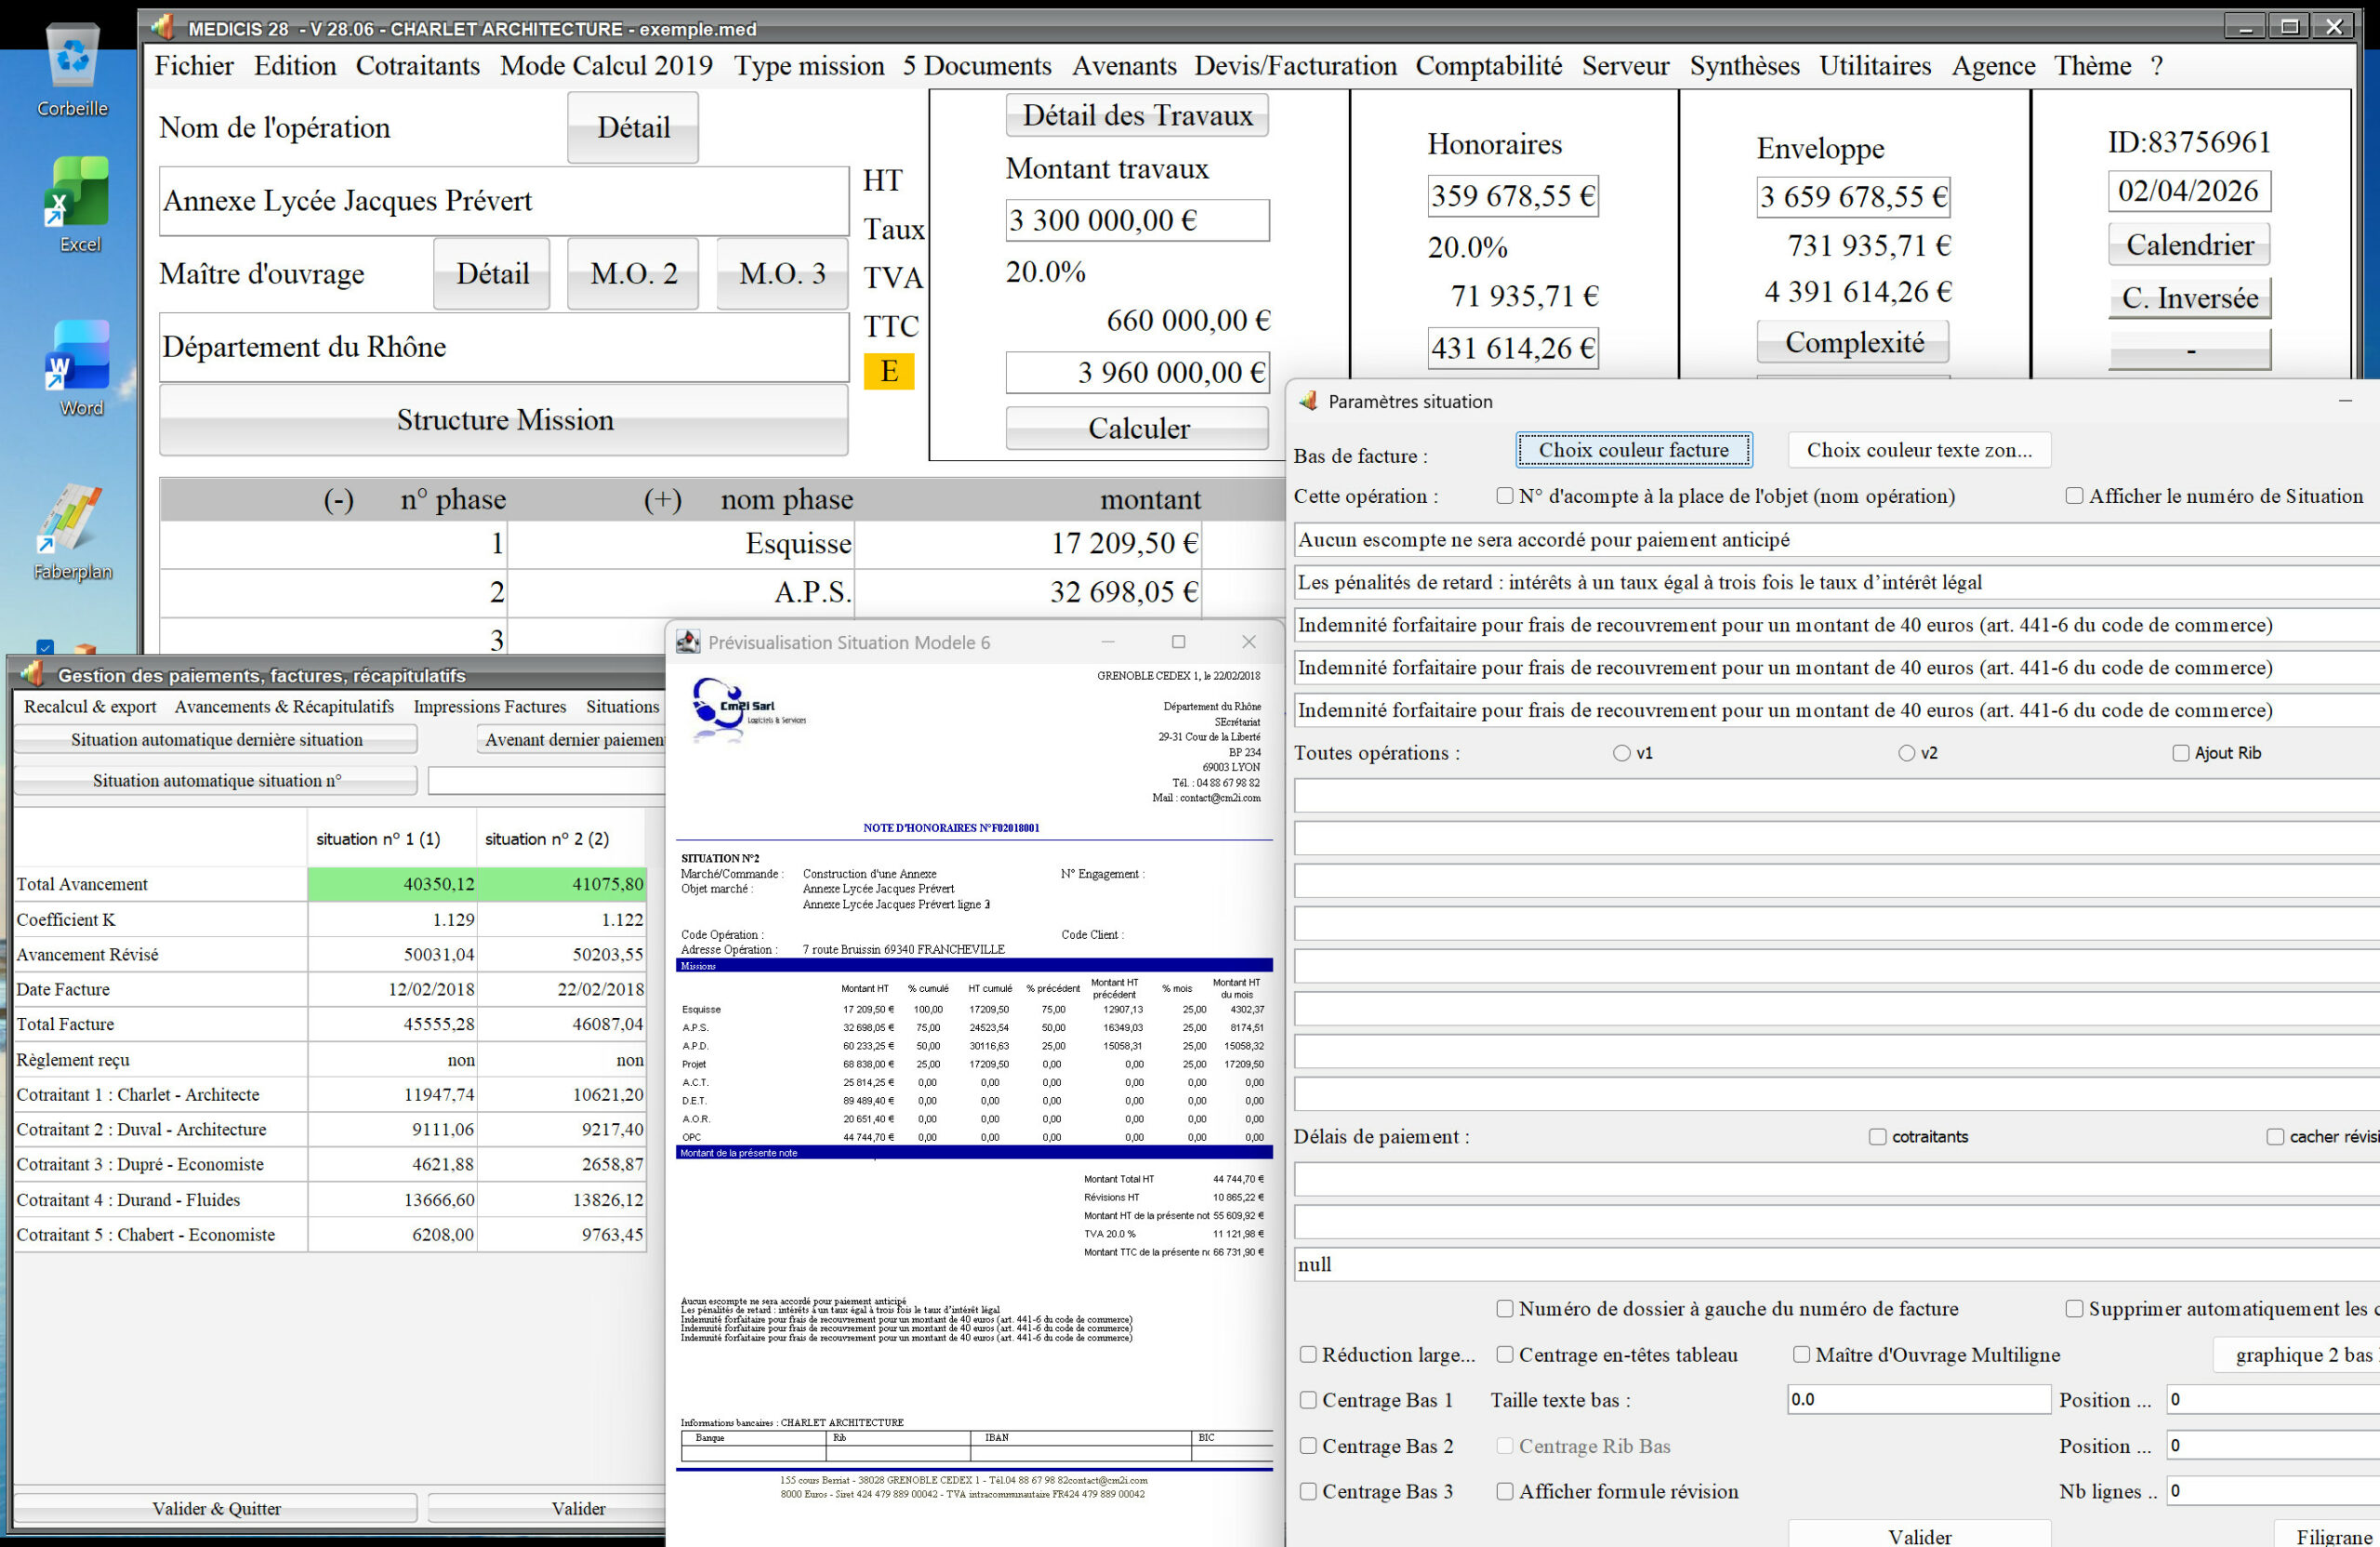
Task: Click Valider in Paramètres situation window
Action: tap(1919, 1535)
